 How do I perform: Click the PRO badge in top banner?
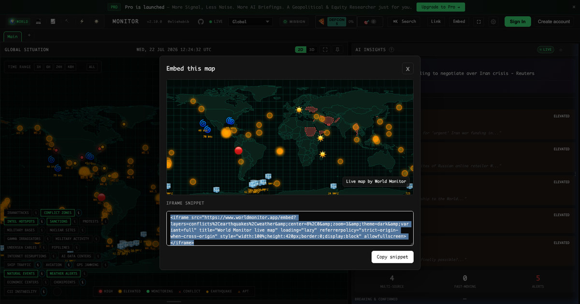tap(114, 7)
